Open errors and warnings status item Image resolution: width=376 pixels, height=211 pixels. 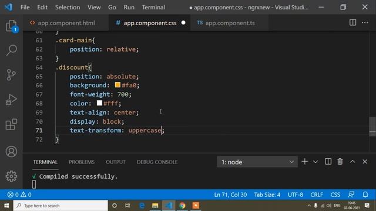19,195
